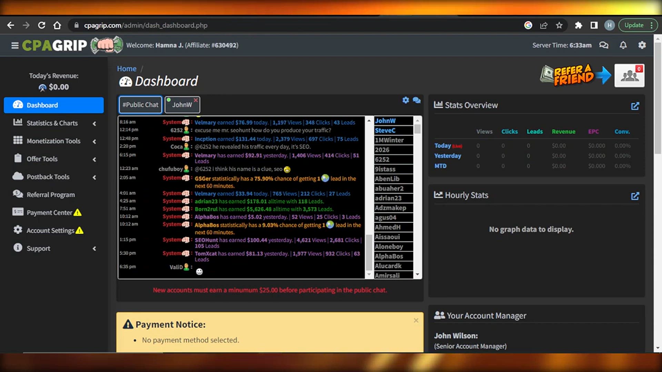Select user JohnW in chat user list
The image size is (662, 372).
(x=393, y=121)
